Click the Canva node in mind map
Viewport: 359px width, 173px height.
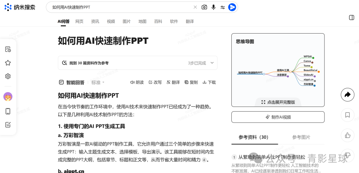(x=307, y=61)
